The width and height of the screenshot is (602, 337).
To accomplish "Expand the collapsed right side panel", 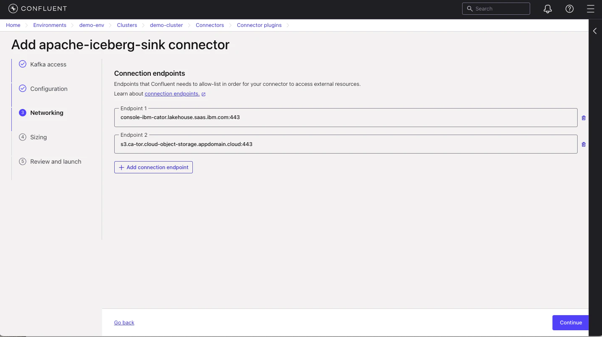I will click(x=595, y=31).
